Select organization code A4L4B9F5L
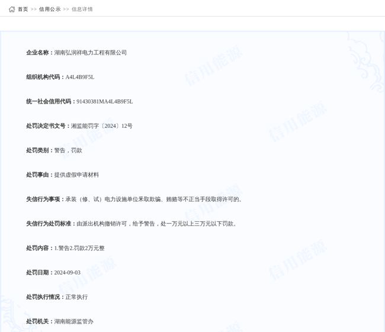 (80, 77)
